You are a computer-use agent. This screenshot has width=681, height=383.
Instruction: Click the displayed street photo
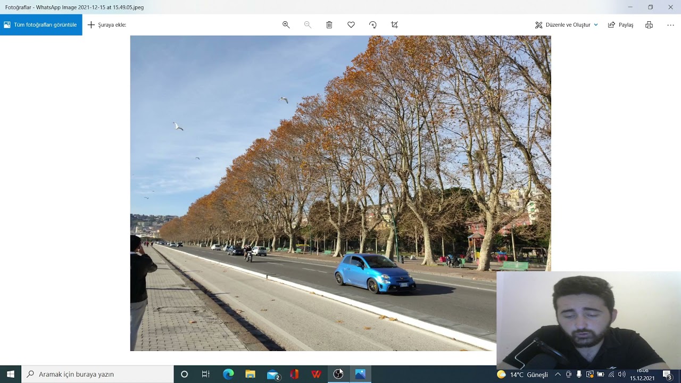tap(340, 193)
